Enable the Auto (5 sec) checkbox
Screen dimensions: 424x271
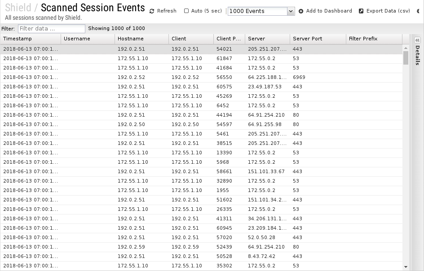(x=186, y=11)
